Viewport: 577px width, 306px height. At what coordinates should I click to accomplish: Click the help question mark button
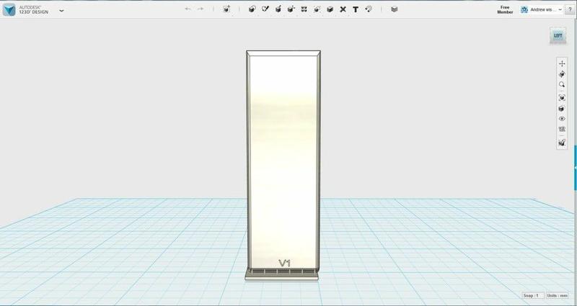(x=570, y=10)
